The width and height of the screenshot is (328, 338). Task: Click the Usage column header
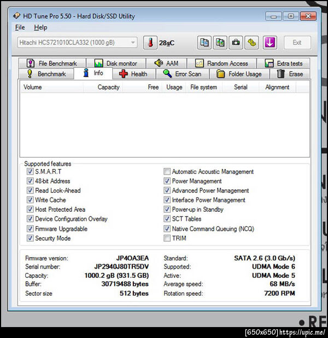(x=174, y=87)
